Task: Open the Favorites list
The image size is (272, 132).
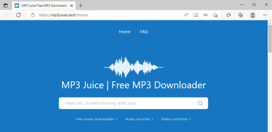Action: click(229, 15)
